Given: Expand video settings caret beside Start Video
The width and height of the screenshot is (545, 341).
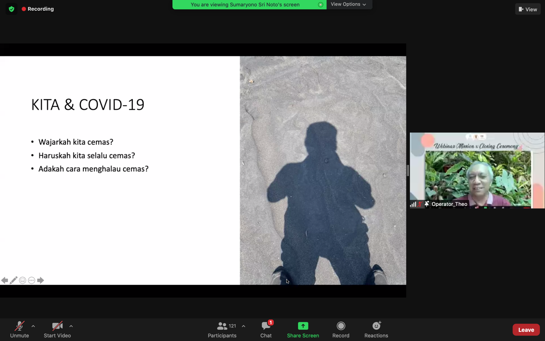Looking at the screenshot, I should point(71,326).
